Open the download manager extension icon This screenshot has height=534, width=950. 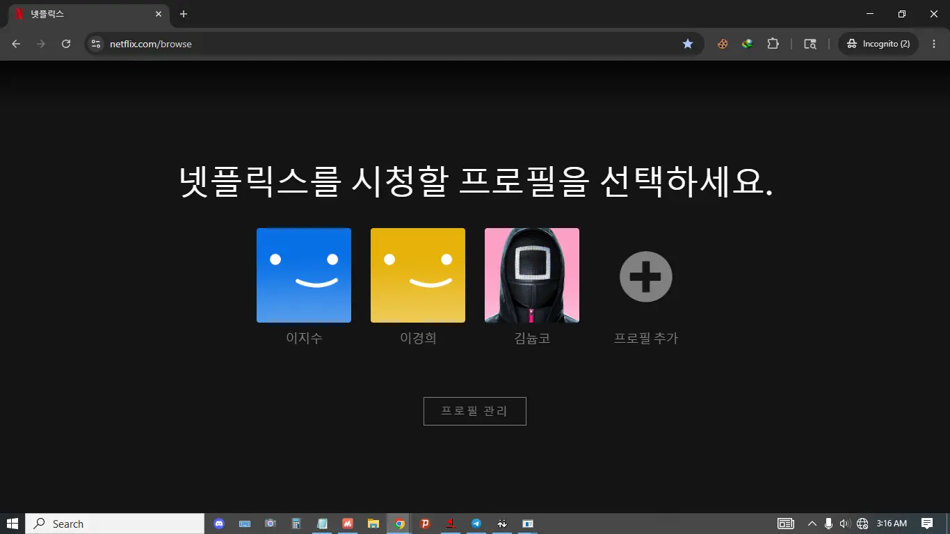pyautogui.click(x=748, y=44)
